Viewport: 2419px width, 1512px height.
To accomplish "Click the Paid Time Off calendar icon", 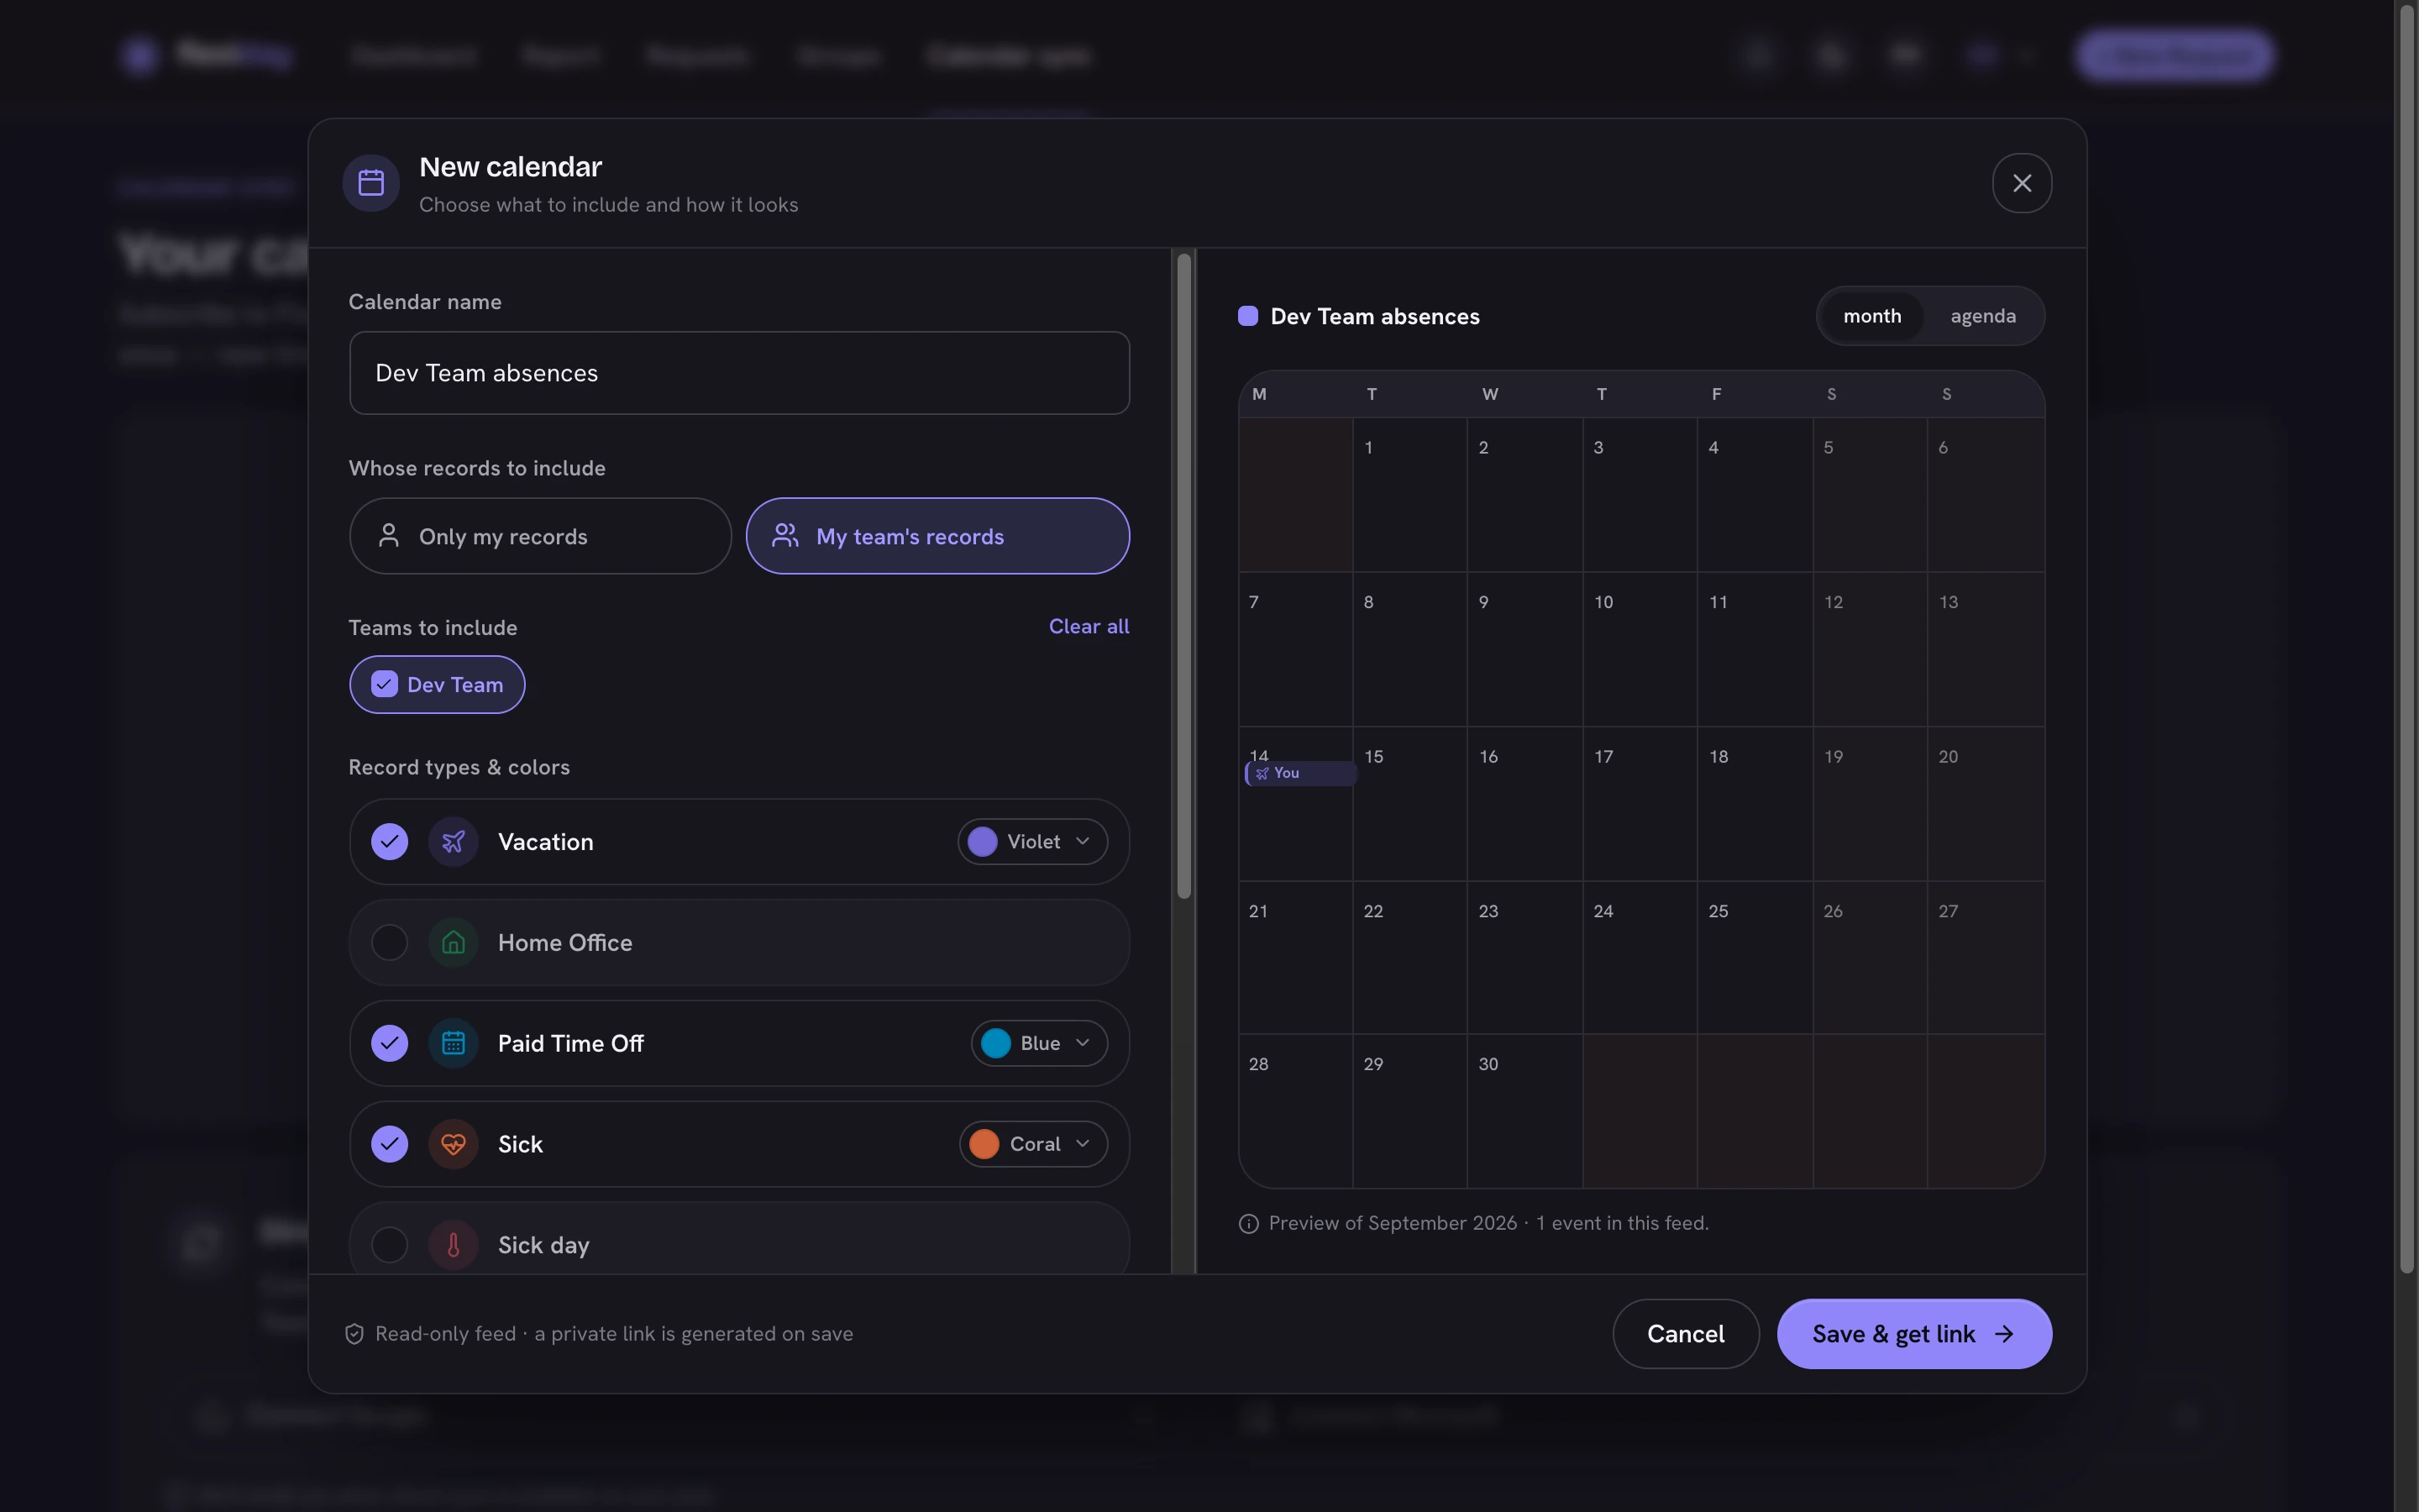I will [x=453, y=1044].
